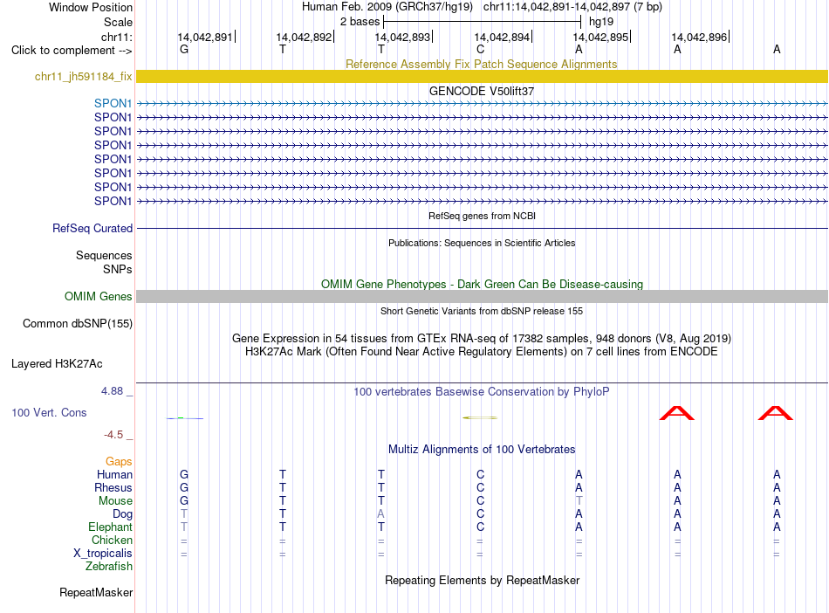Screen dimensions: 829x613
Task: Click the 'Click to complement -->' label
Action: tap(72, 51)
